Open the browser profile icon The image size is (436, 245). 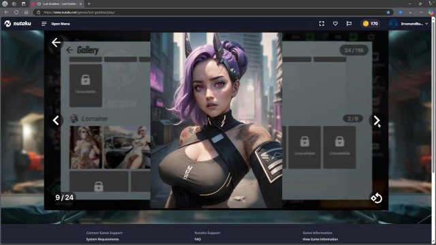[x=5, y=4]
